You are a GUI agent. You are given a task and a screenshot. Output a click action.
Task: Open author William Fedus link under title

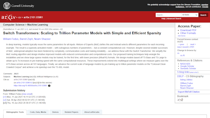[x=11, y=39]
